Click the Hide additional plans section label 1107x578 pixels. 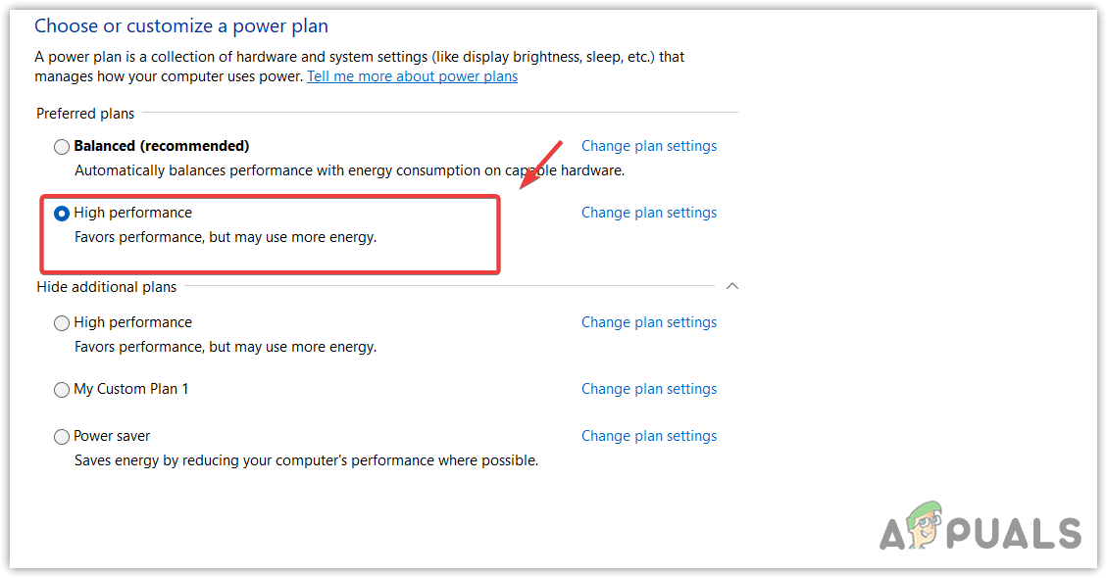click(x=107, y=287)
